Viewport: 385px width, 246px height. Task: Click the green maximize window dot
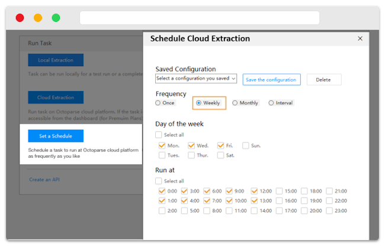coord(56,18)
